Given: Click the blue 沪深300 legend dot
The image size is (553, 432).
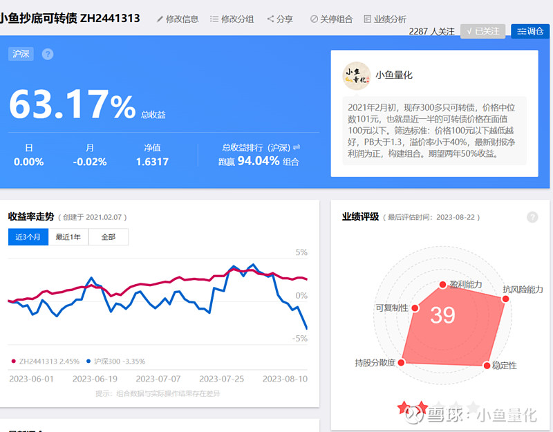Looking at the screenshot, I should pyautogui.click(x=88, y=361).
